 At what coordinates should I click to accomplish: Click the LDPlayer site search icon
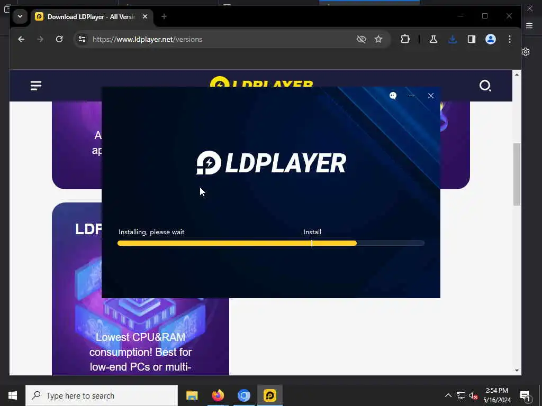pyautogui.click(x=485, y=86)
